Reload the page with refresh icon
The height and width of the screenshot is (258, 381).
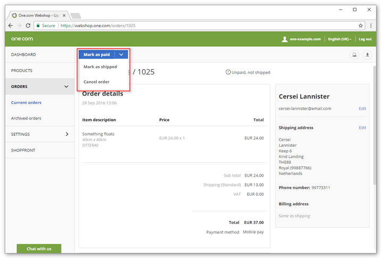coord(28,26)
